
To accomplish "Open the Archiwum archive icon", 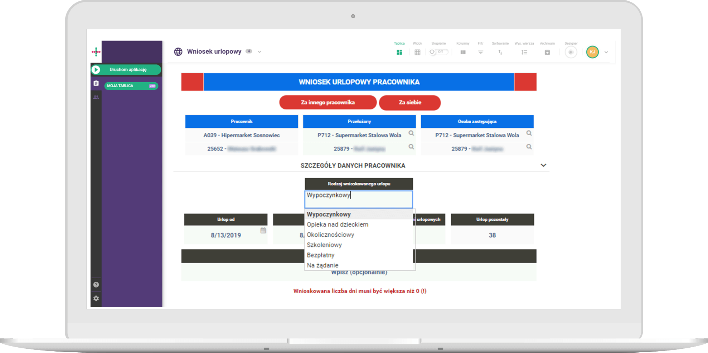I will coord(547,52).
